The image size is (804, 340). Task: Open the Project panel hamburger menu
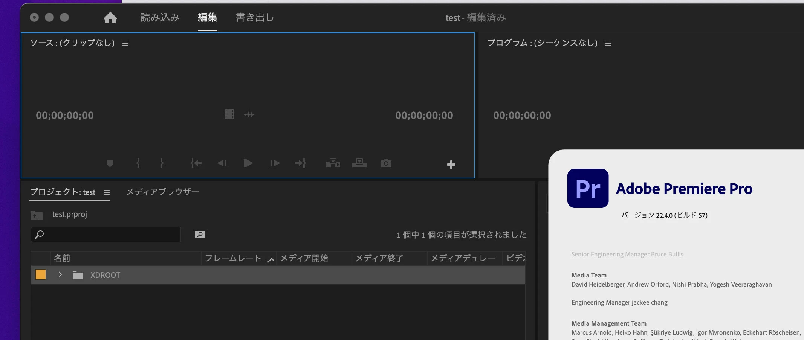point(107,192)
